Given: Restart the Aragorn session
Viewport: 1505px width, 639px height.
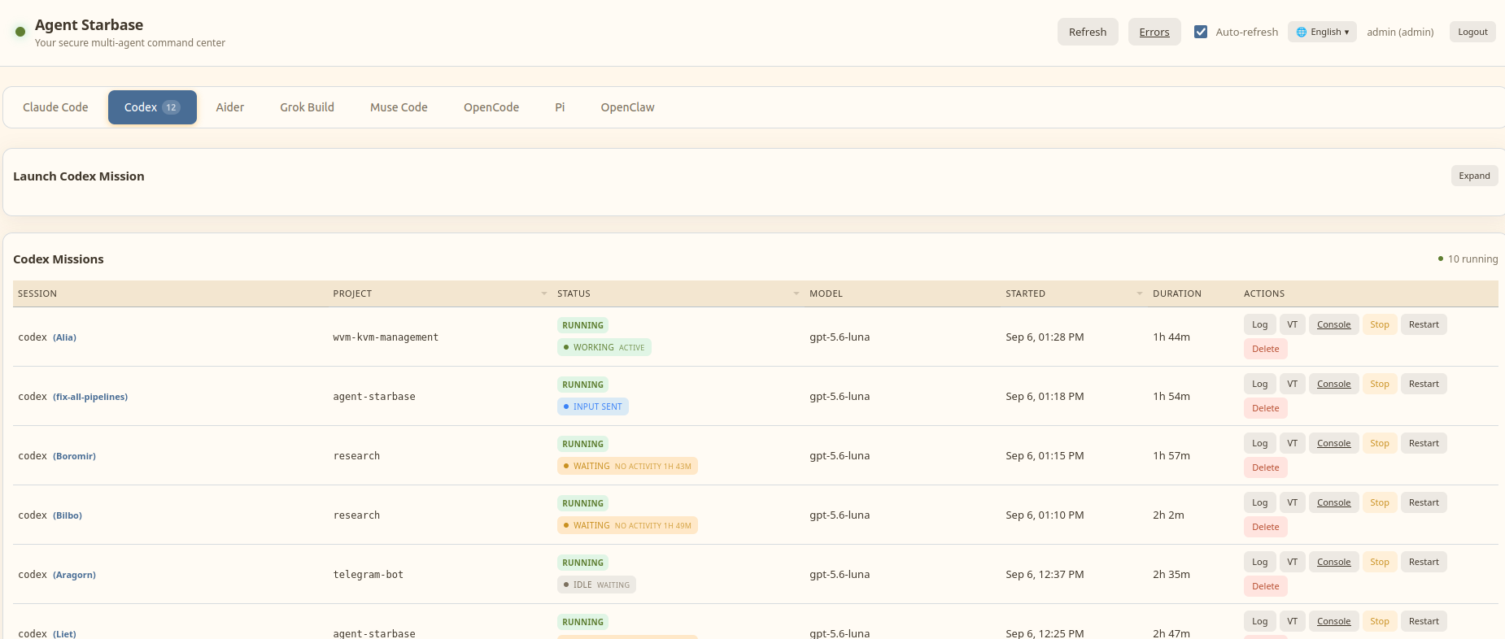Looking at the screenshot, I should click(x=1424, y=562).
